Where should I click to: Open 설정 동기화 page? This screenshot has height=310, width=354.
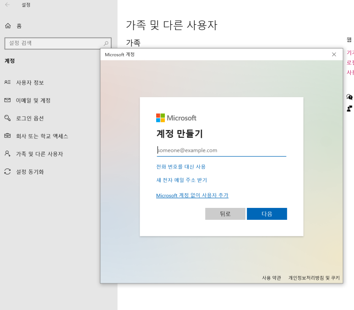[30, 172]
